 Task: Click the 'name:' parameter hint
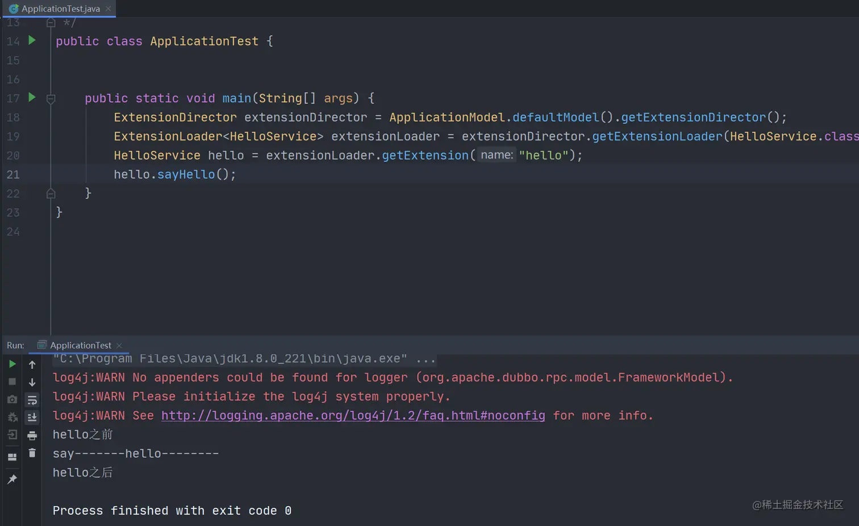click(497, 155)
